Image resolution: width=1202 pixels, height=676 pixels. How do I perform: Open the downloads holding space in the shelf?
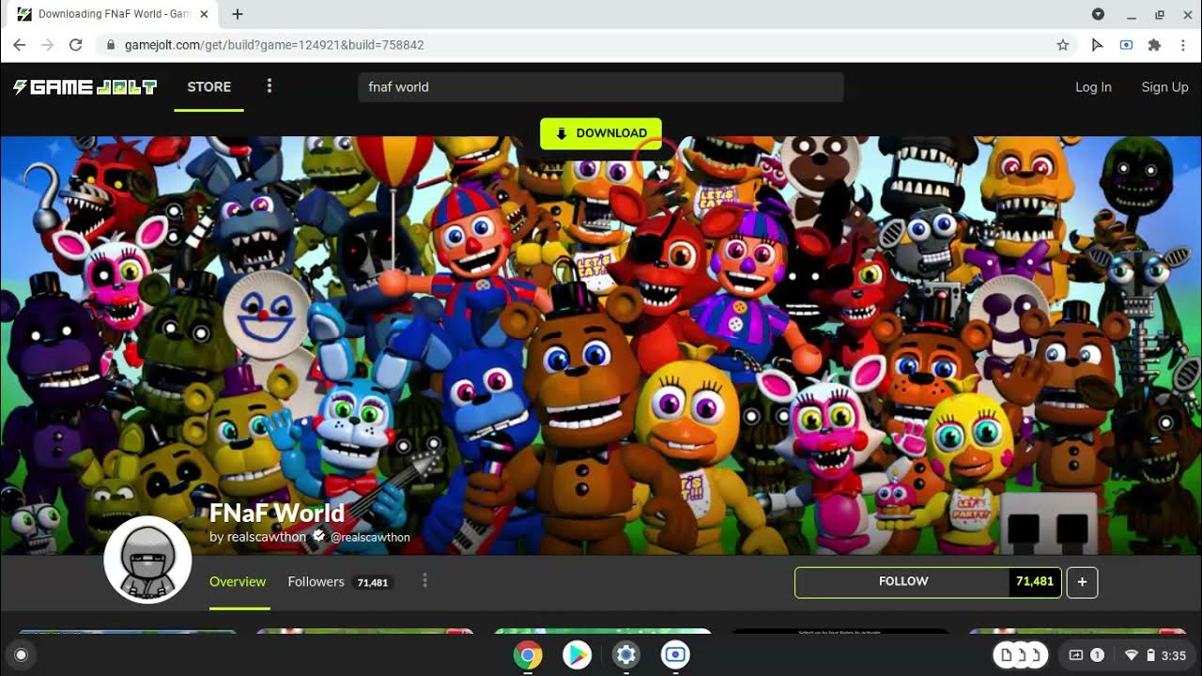click(1021, 655)
